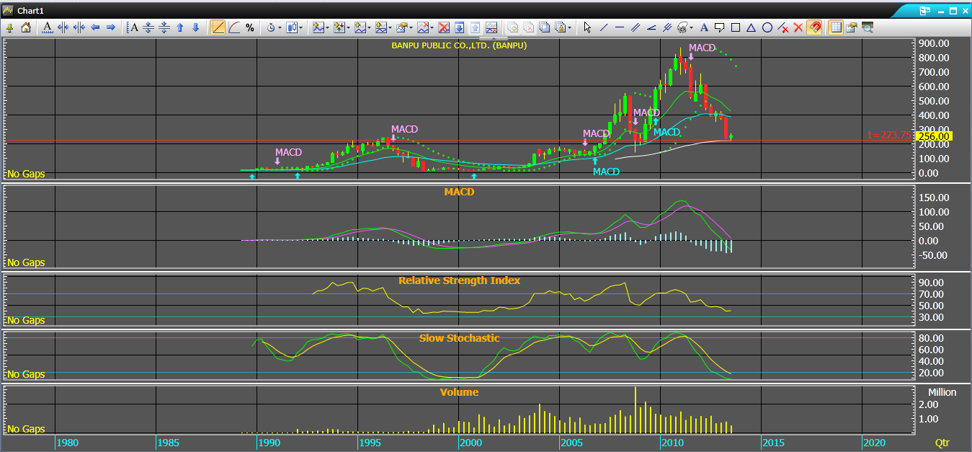Toggle the logarithmic scale curve button

pyautogui.click(x=234, y=27)
